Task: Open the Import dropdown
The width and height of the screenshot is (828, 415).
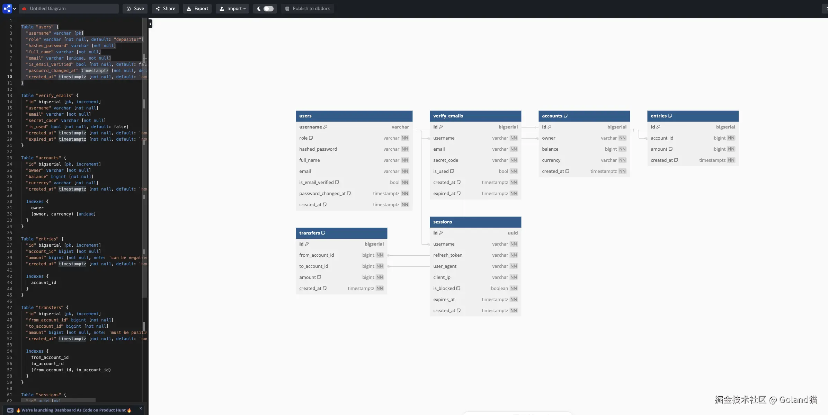Action: (233, 8)
